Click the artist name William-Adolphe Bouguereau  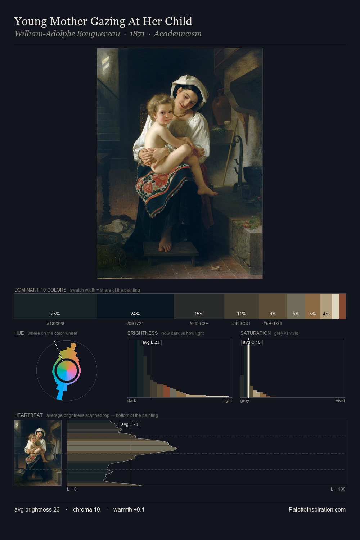[67, 34]
